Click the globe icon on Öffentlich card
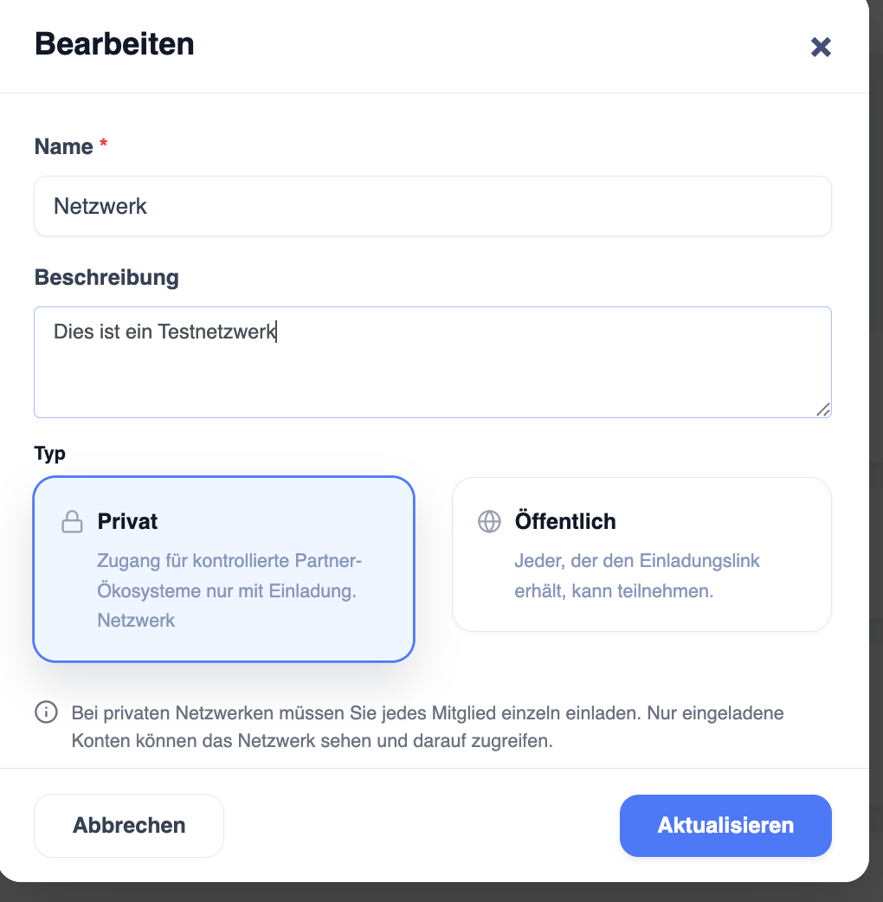The image size is (883, 902). tap(489, 522)
